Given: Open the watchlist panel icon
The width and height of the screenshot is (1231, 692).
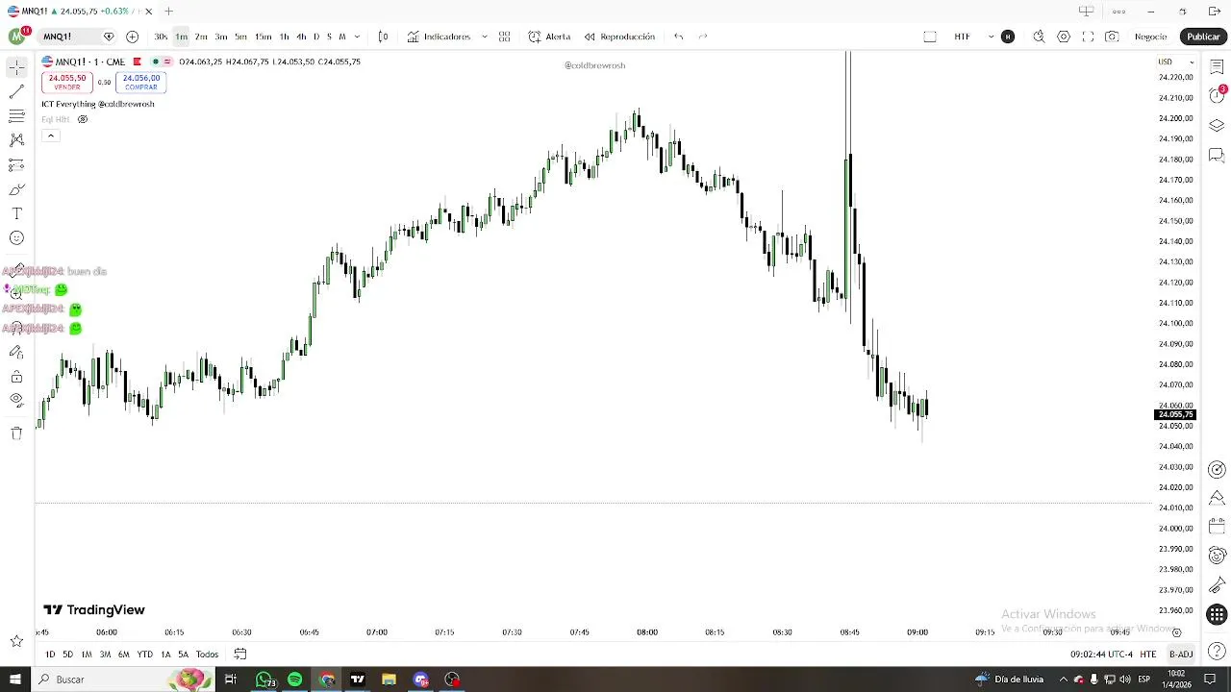Looking at the screenshot, I should coord(1217,65).
